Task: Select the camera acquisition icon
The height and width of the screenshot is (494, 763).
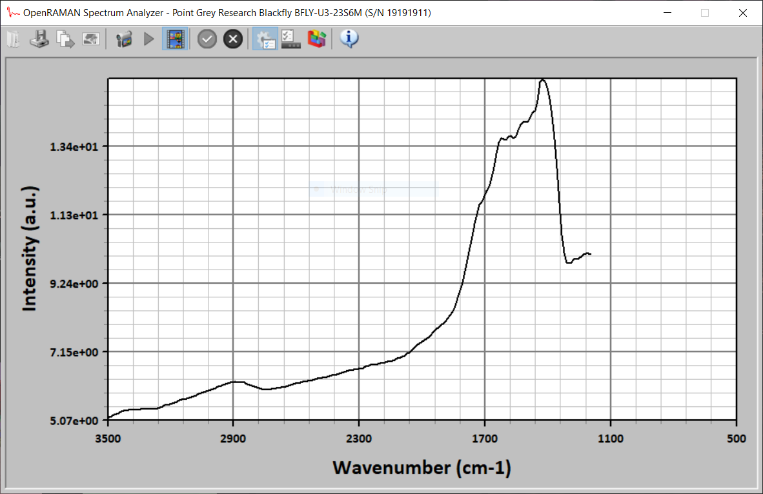Action: pyautogui.click(x=123, y=39)
